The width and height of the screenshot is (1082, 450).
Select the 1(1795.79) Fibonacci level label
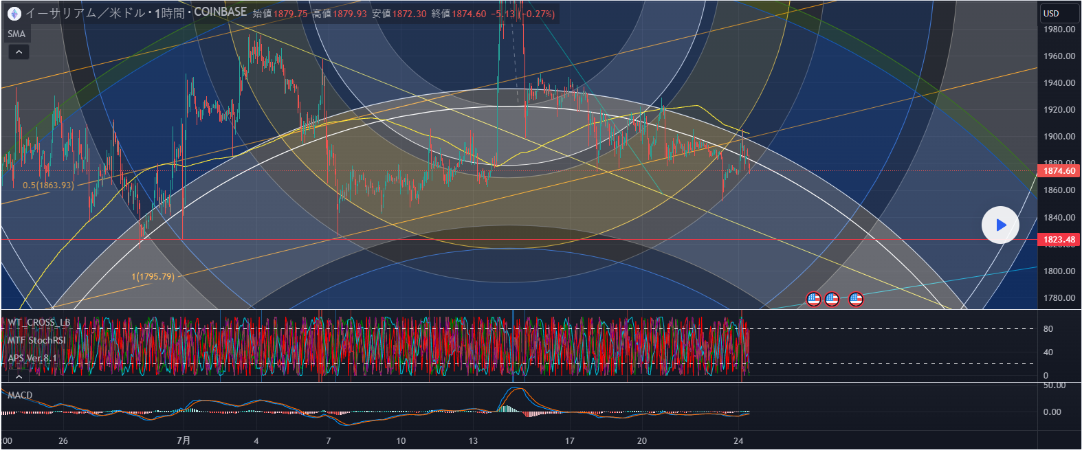tap(153, 277)
